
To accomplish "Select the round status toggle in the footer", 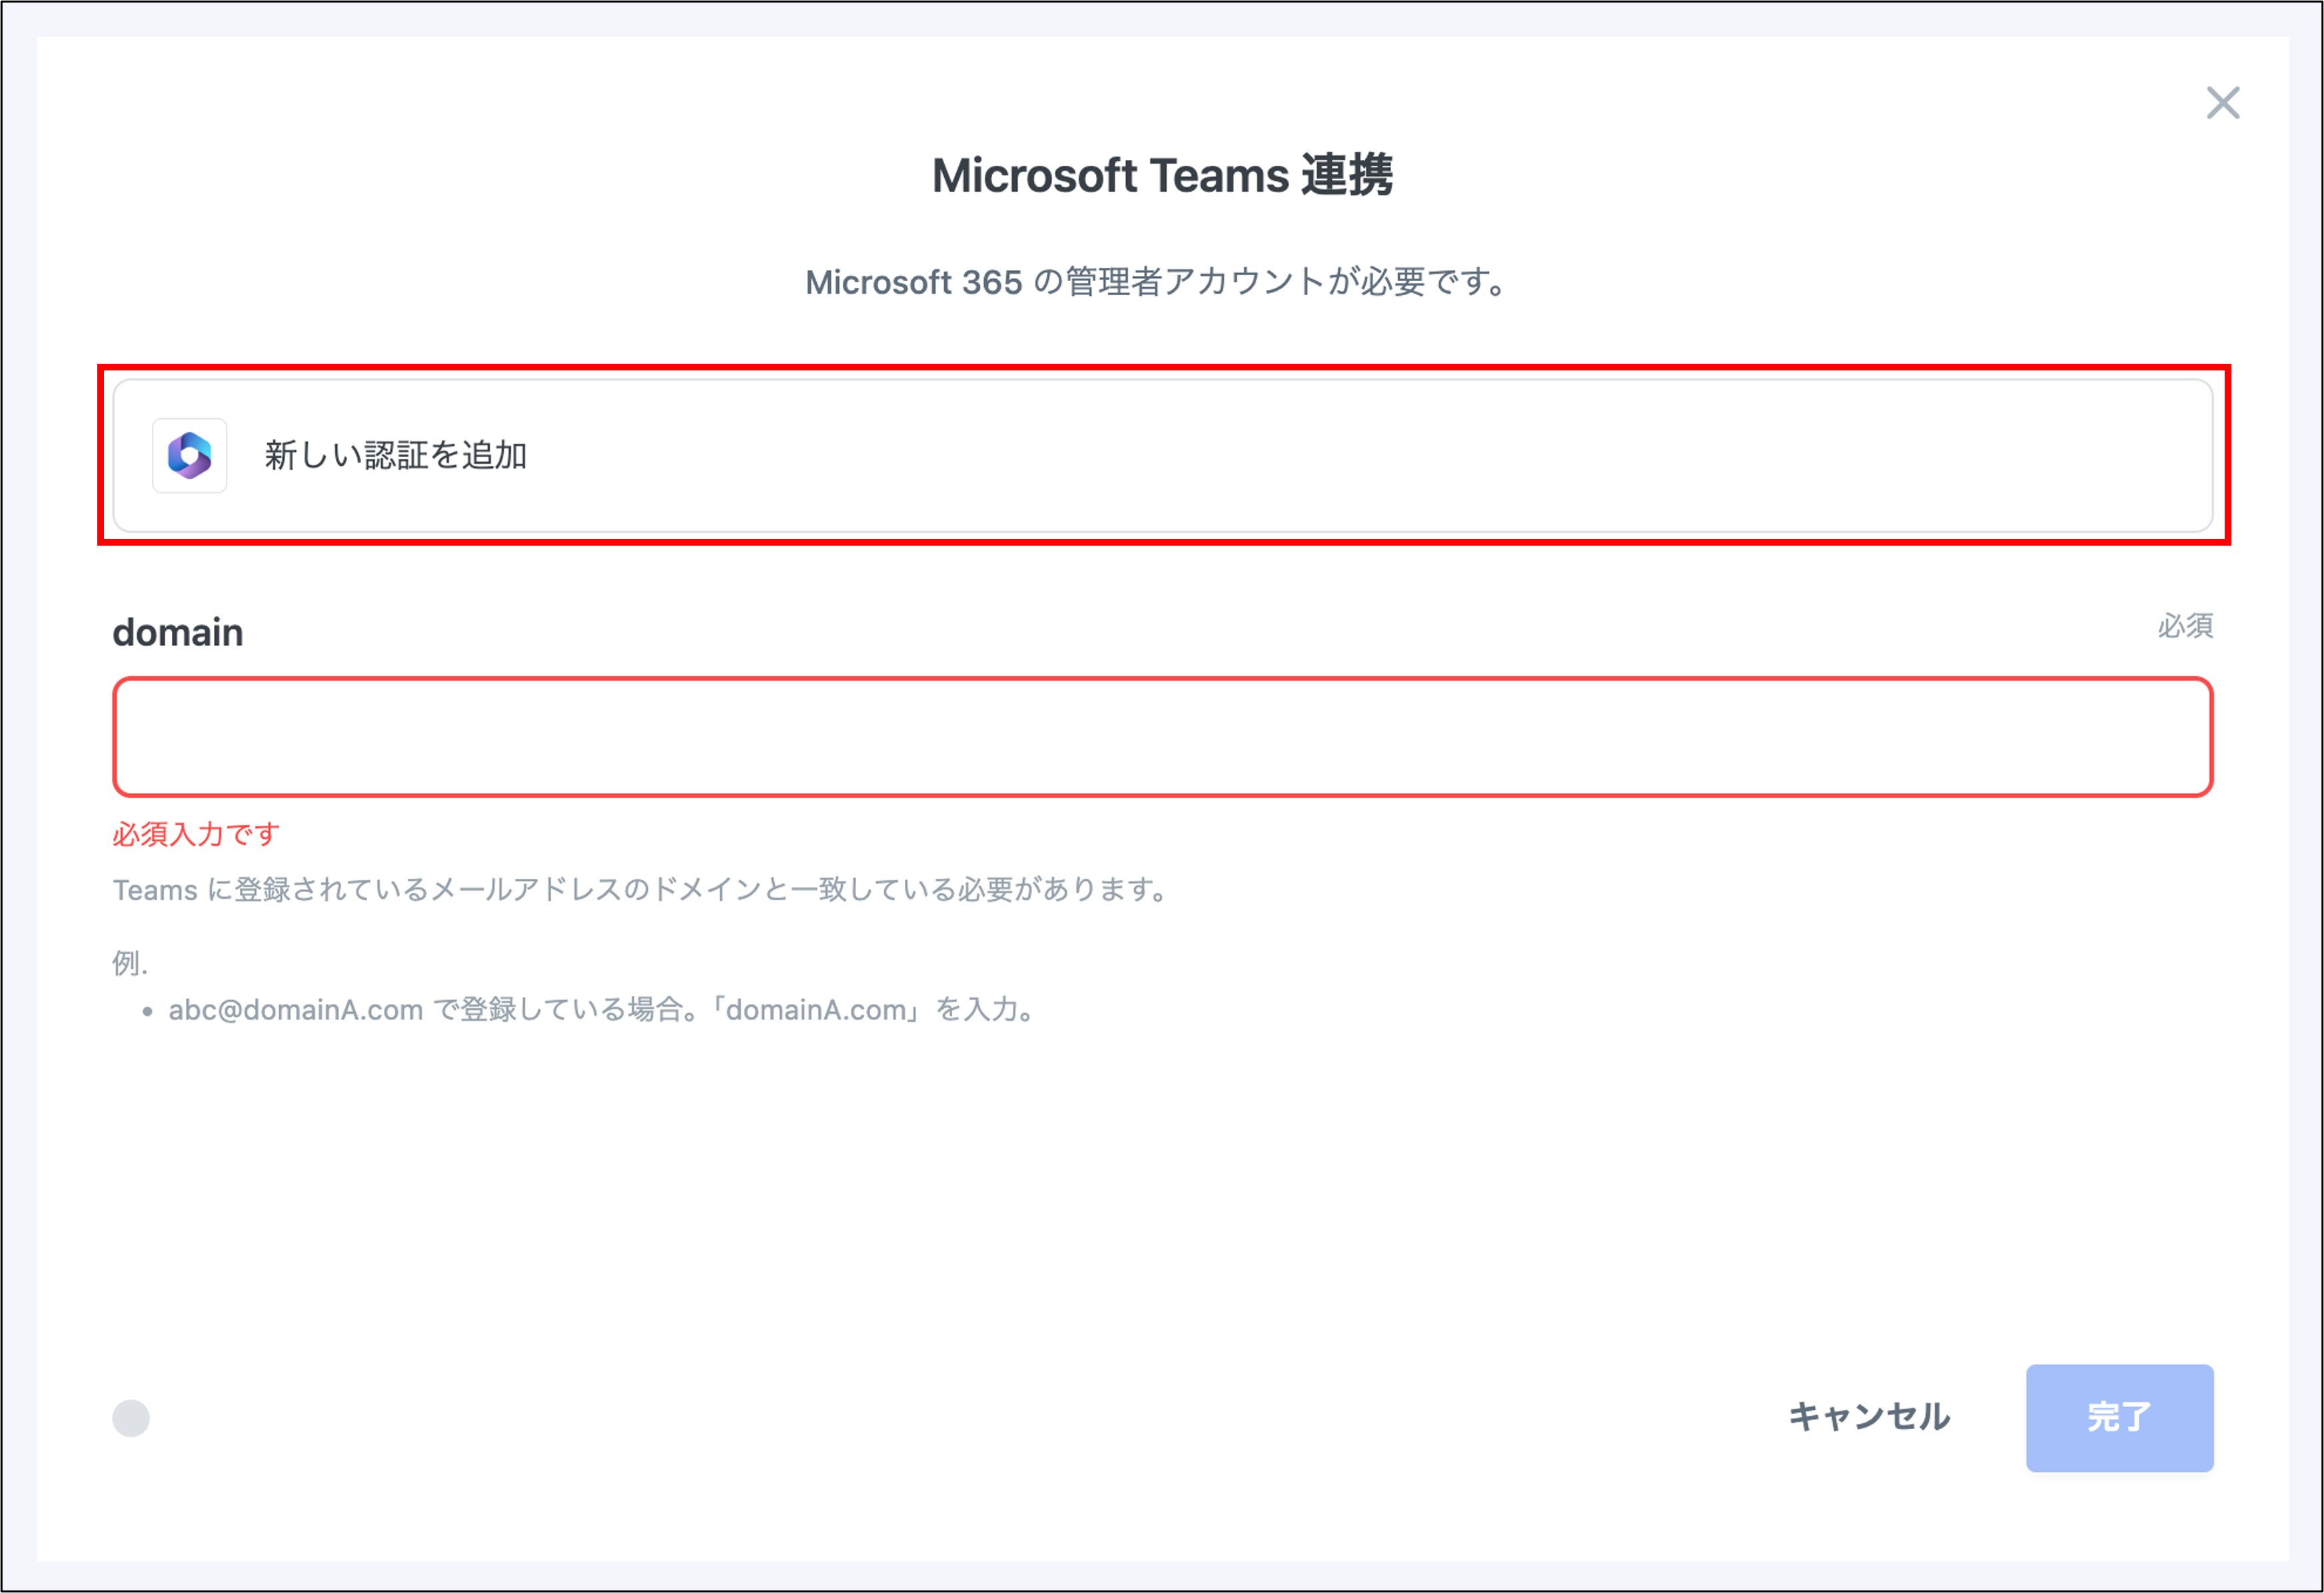I will 130,1418.
